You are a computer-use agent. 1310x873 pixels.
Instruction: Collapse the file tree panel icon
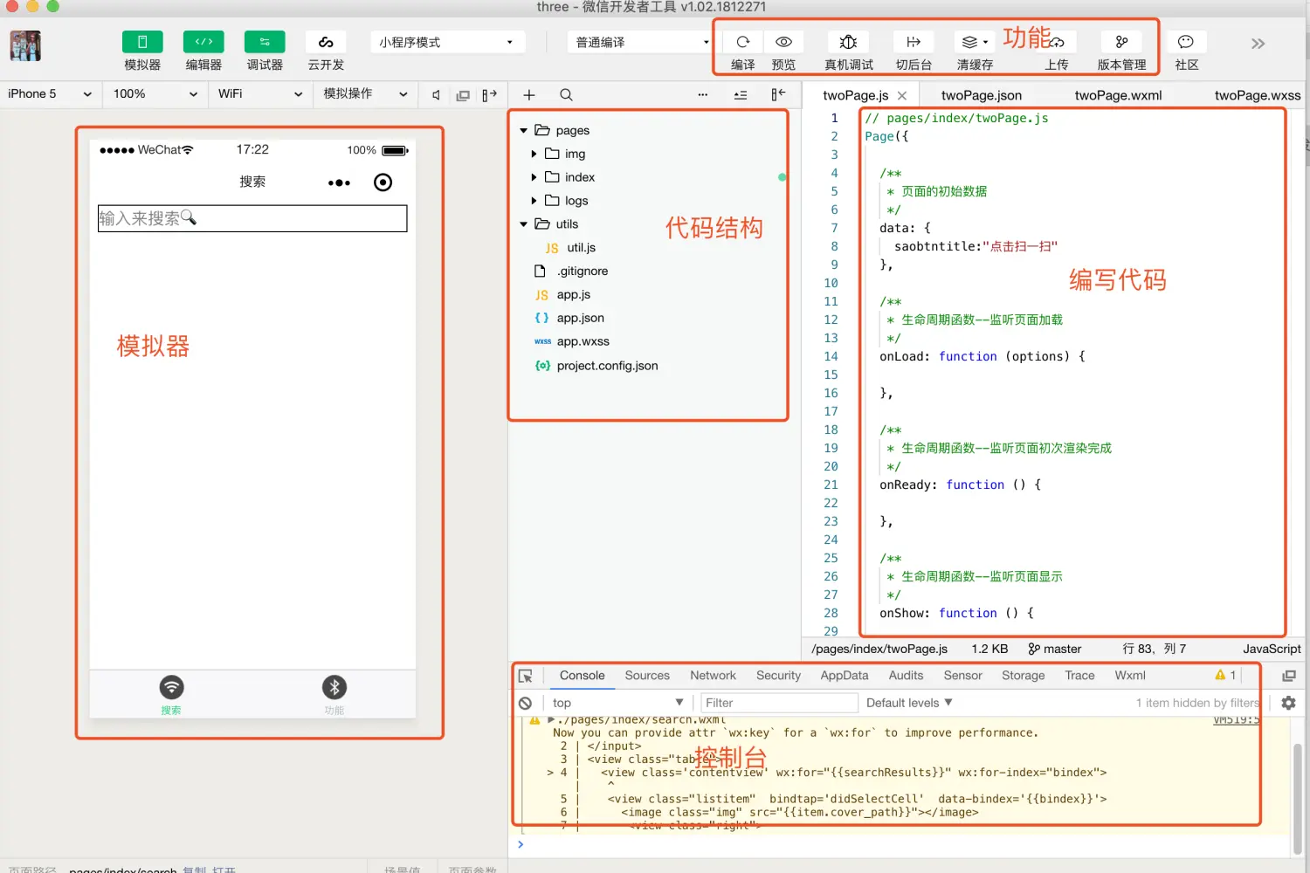[x=778, y=95]
